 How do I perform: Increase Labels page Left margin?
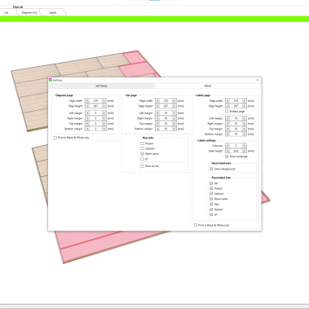(x=245, y=118)
